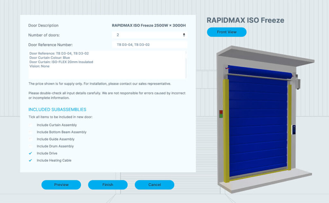Viewport: 329px width, 203px height.
Task: Click the door description value RAPIDMAX ISO Freeze 2500W × 3000H
Action: [x=149, y=26]
